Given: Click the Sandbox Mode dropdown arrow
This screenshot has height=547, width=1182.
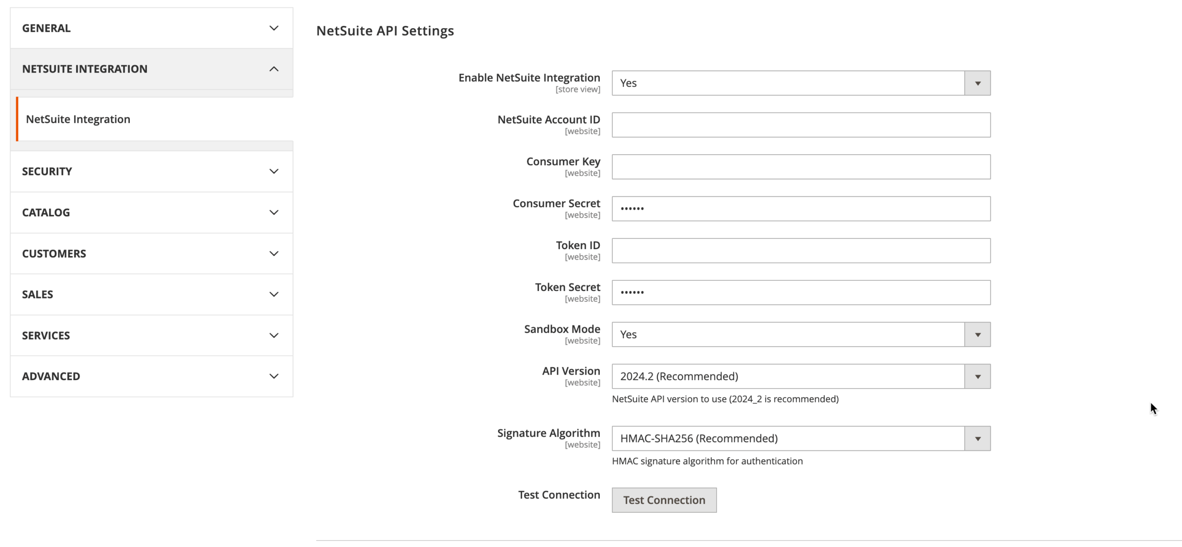Looking at the screenshot, I should pyautogui.click(x=977, y=334).
